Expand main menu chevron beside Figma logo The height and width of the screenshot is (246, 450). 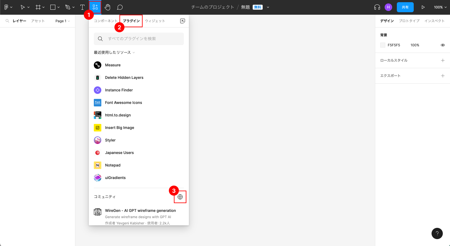[11, 7]
